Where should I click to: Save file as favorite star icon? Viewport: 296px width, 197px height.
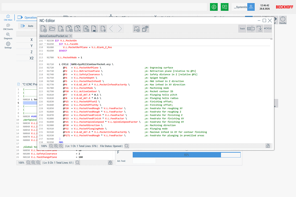(x=86, y=29)
